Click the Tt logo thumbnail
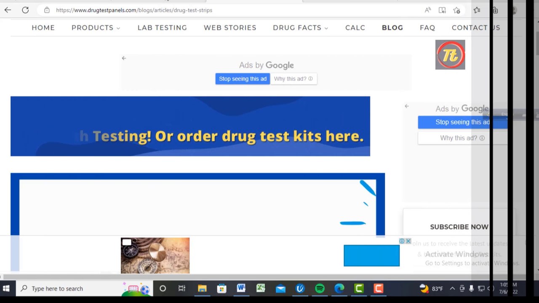This screenshot has width=539, height=303. point(450,55)
